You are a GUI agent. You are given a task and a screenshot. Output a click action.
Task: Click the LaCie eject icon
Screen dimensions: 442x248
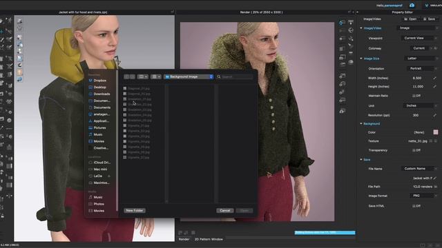click(x=109, y=176)
